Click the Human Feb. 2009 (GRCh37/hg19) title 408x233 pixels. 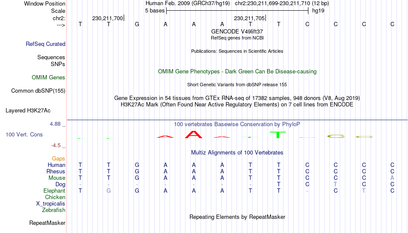188,3
